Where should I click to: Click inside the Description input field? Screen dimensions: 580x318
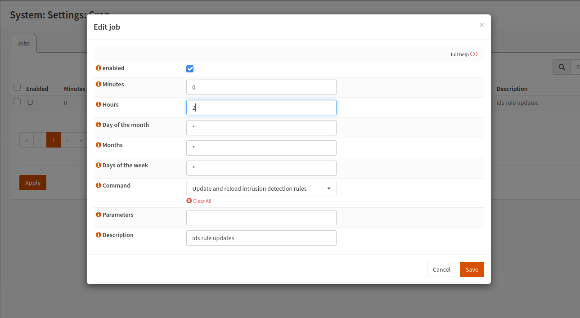[x=261, y=237]
